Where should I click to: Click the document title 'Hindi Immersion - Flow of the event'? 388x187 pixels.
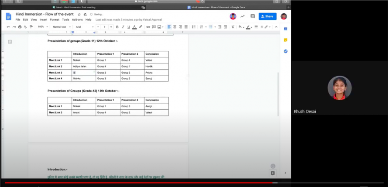45,14
